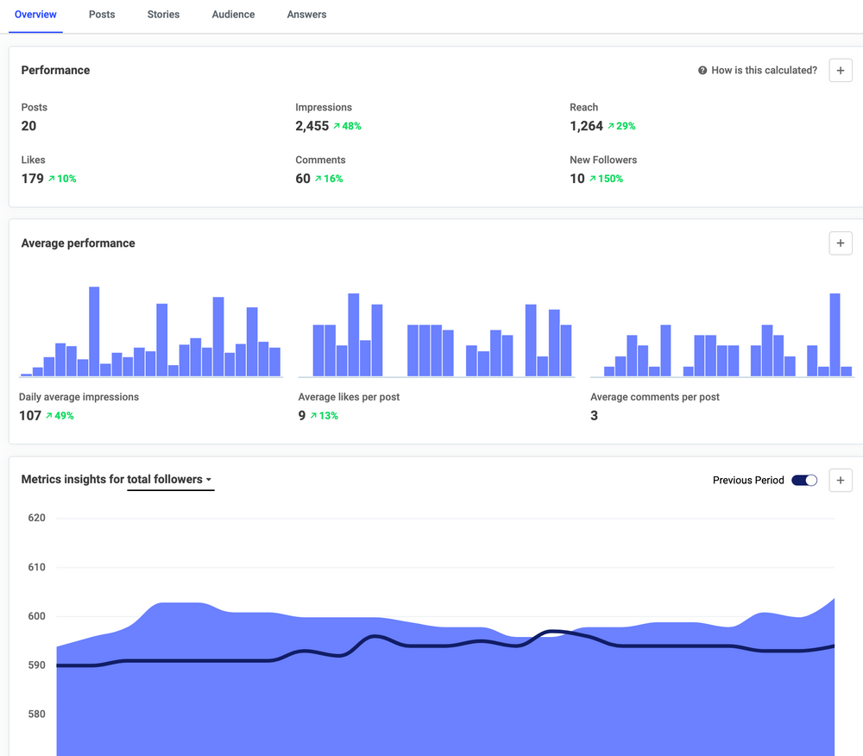This screenshot has height=756, width=863.
Task: Click the plus icon on Average performance panel
Action: 840,243
